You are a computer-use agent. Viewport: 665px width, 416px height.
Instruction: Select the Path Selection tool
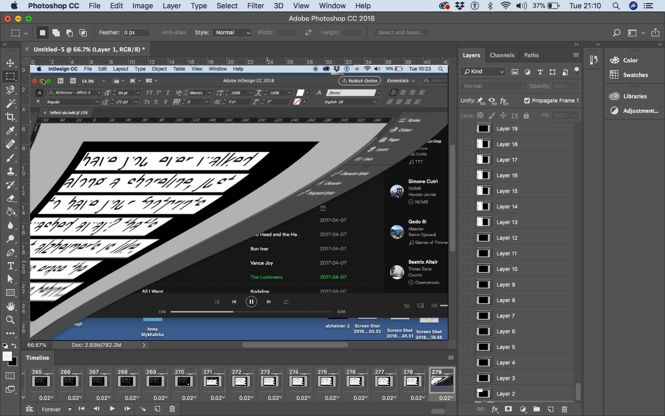point(10,279)
